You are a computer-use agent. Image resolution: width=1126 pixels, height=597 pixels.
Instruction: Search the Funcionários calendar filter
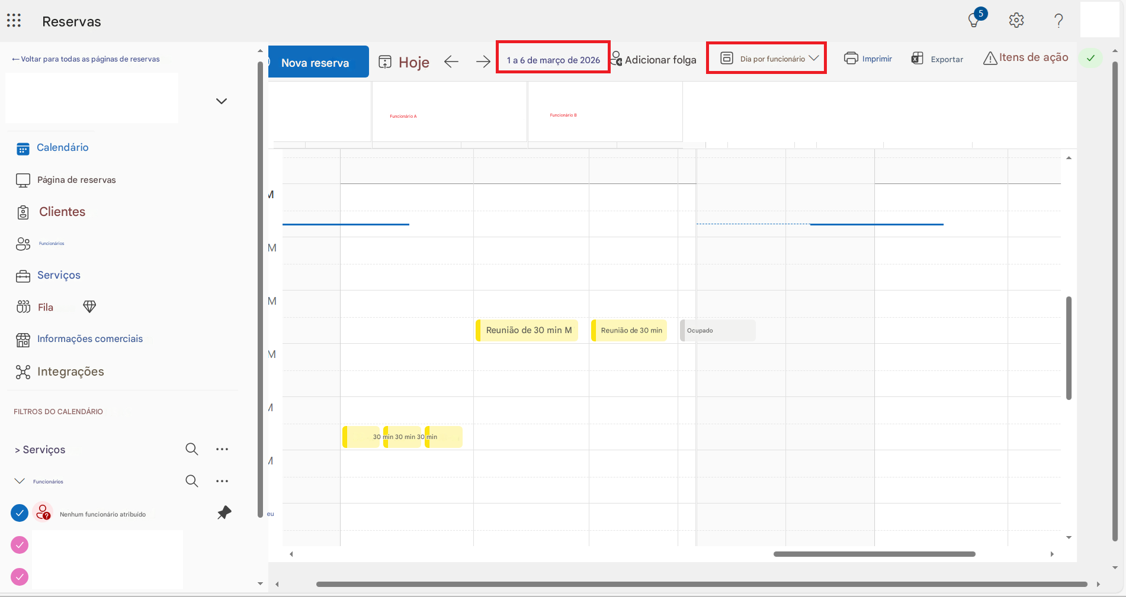191,481
